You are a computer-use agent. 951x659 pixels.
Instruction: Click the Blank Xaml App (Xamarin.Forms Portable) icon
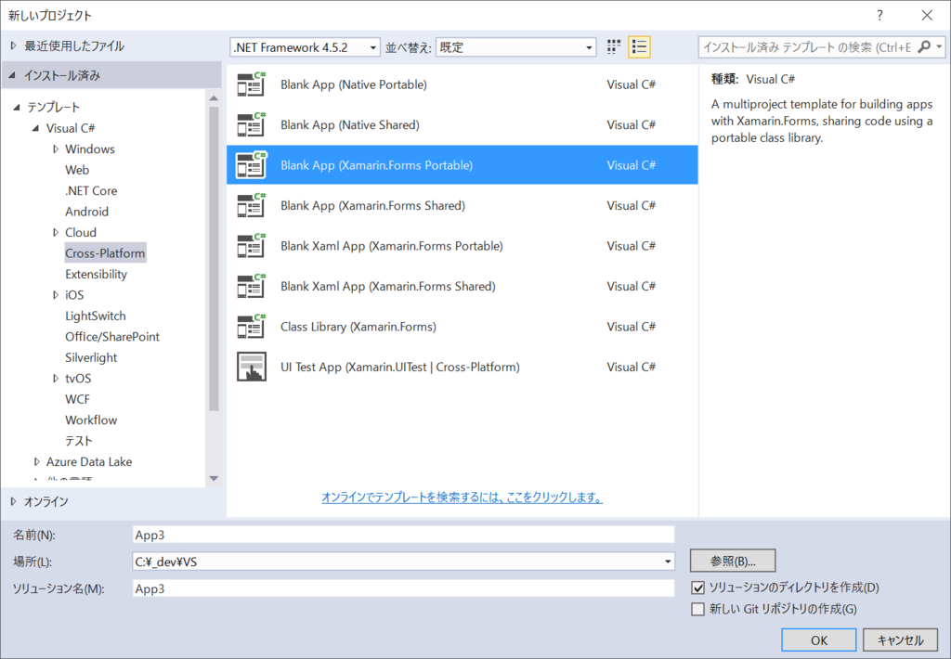coord(251,246)
